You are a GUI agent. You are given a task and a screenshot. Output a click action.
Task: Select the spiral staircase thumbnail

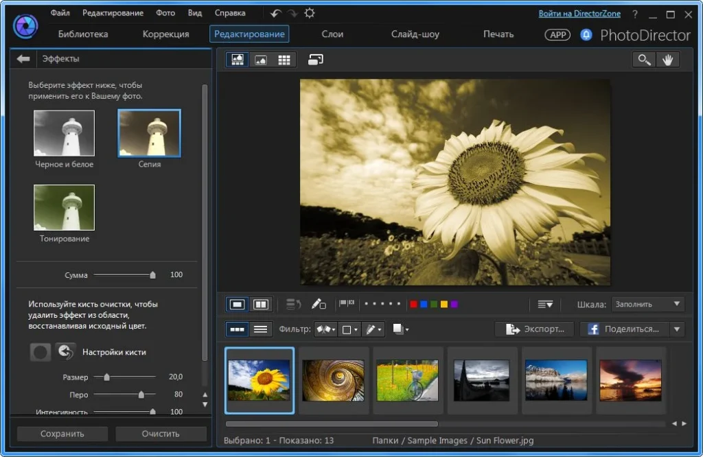[334, 379]
